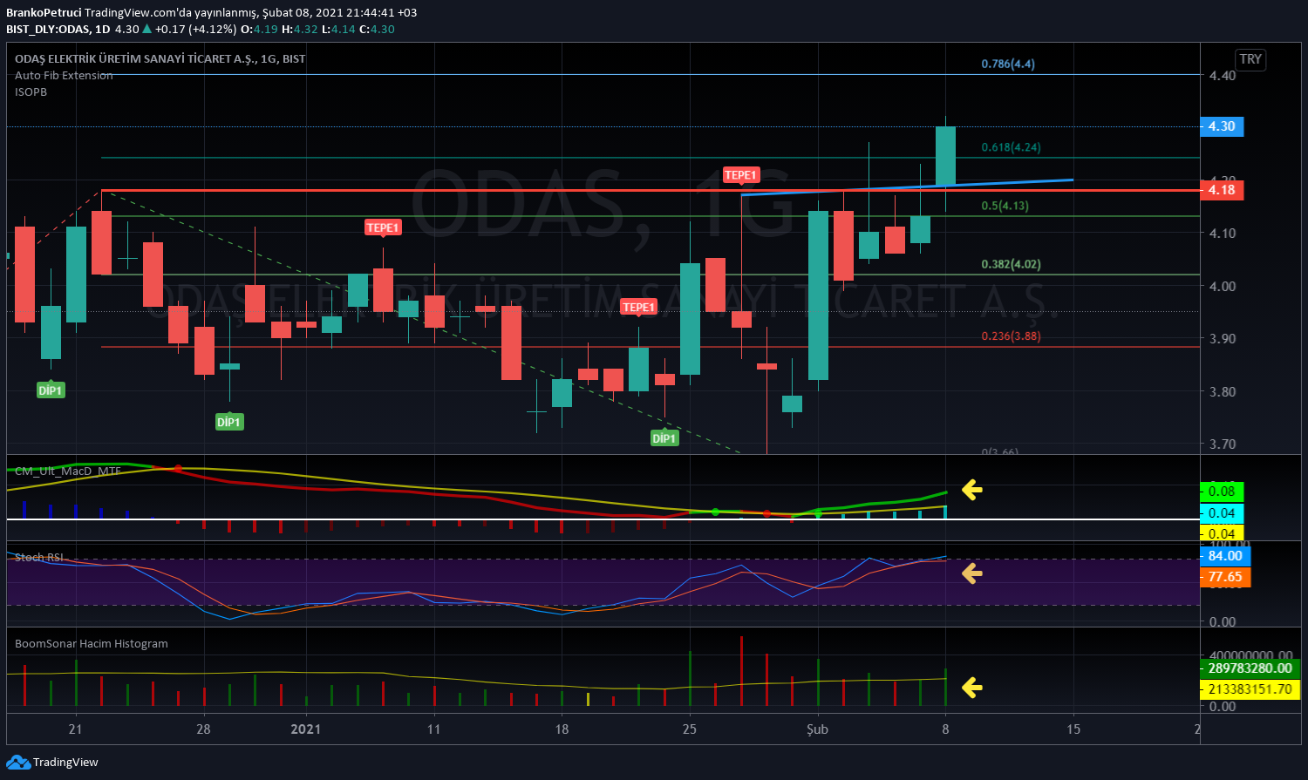Image resolution: width=1308 pixels, height=780 pixels.
Task: Click the 4.40 price axis label
Action: (x=1223, y=75)
